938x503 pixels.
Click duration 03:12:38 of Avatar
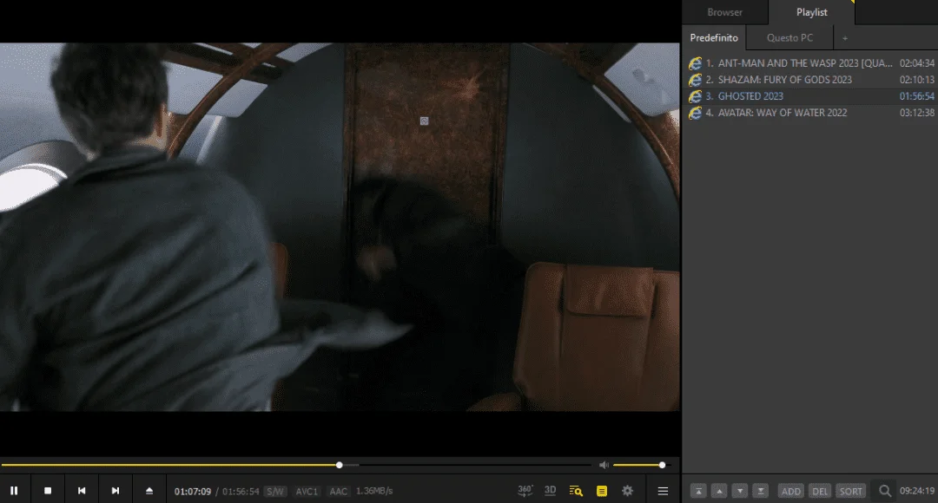pyautogui.click(x=917, y=113)
